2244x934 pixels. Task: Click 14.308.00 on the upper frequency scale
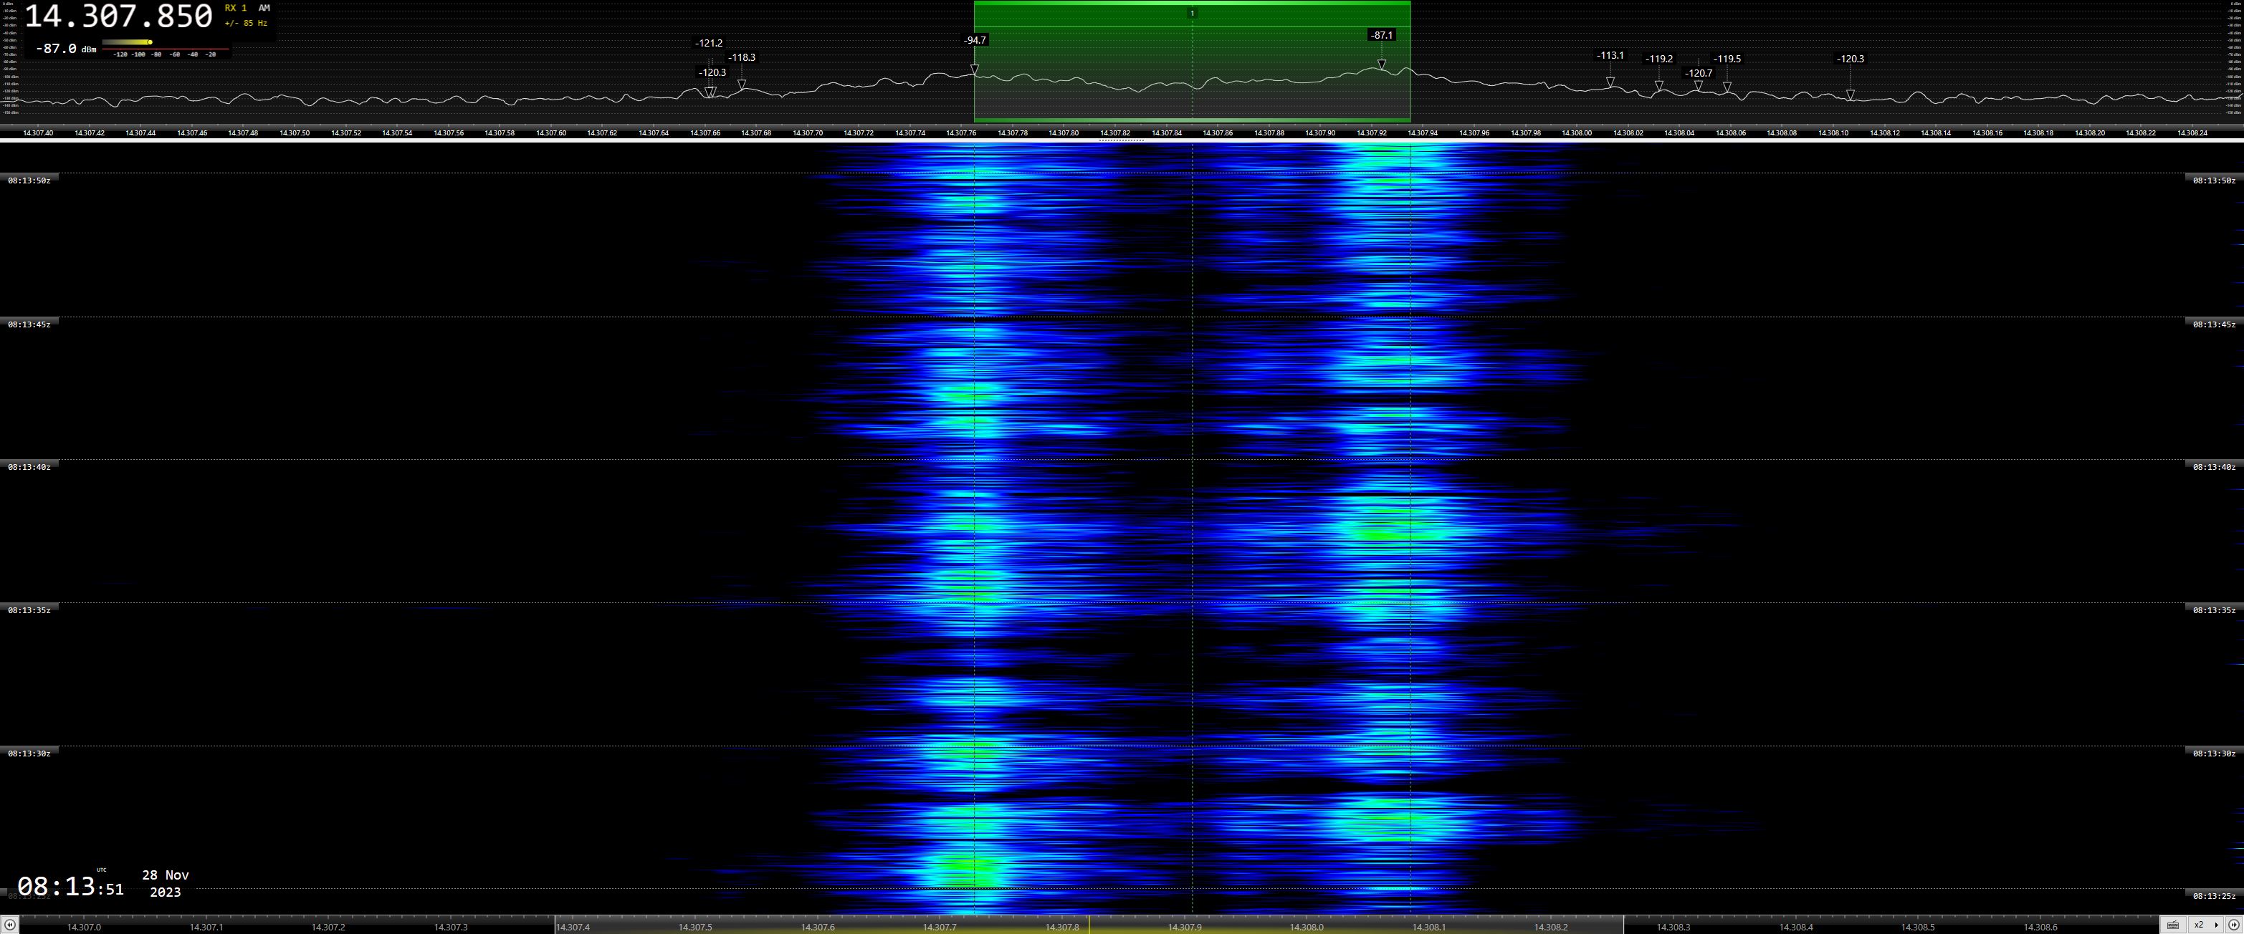pos(1577,133)
